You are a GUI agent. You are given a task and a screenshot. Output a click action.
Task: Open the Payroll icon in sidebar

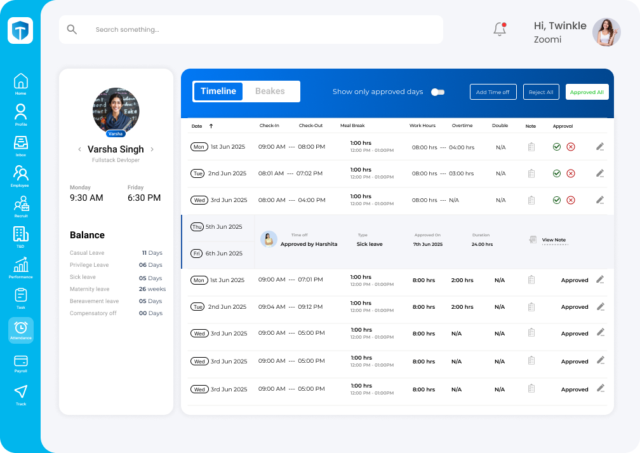(x=21, y=361)
